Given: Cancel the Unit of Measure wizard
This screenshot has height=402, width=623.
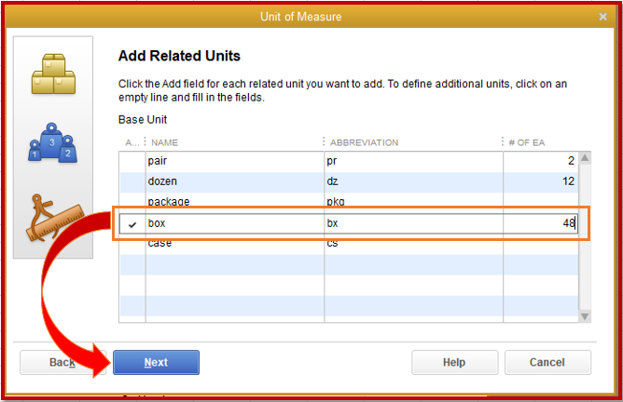Looking at the screenshot, I should tap(547, 362).
